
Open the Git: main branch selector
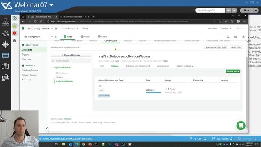222,138
